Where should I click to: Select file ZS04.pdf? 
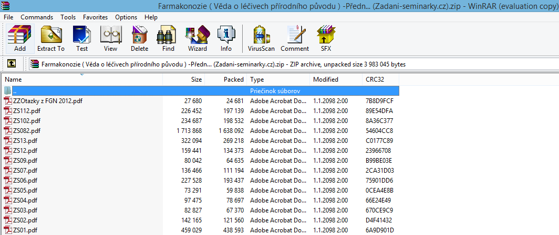(x=25, y=200)
